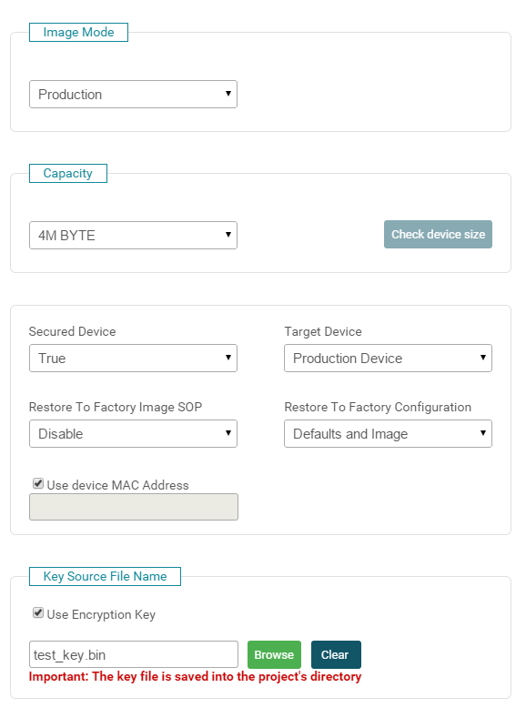Expand Restore To Factory Image SOP dropdown
Screen dimensions: 526x728
[x=133, y=434]
